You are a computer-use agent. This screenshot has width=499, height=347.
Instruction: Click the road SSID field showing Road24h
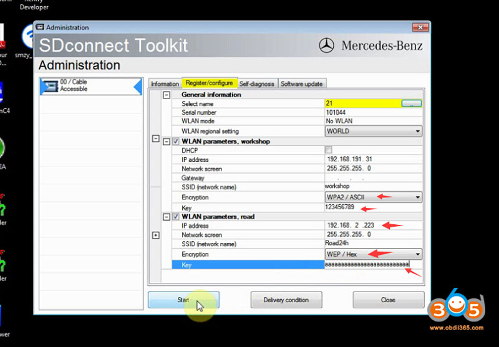coord(374,244)
